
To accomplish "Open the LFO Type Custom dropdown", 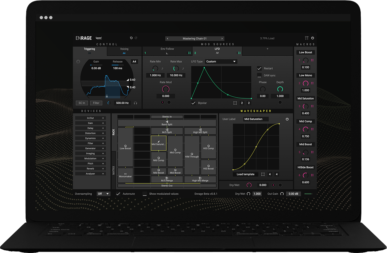I will click(x=221, y=61).
